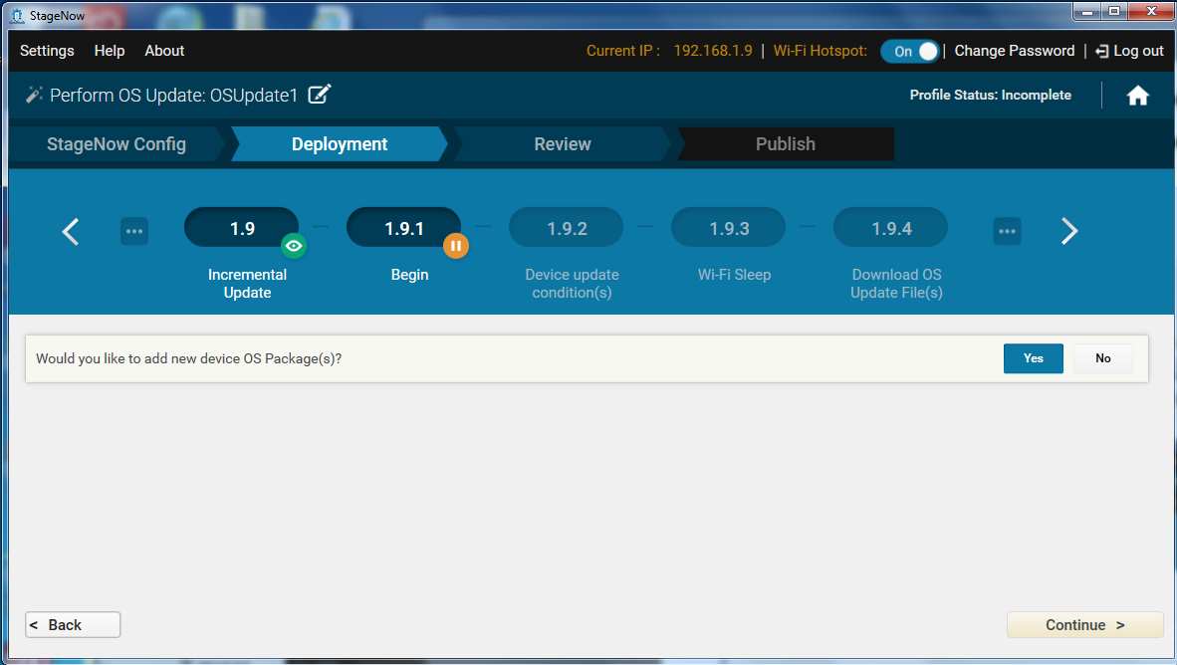Click the orange pause icon on step 1.9.1

pyautogui.click(x=455, y=245)
